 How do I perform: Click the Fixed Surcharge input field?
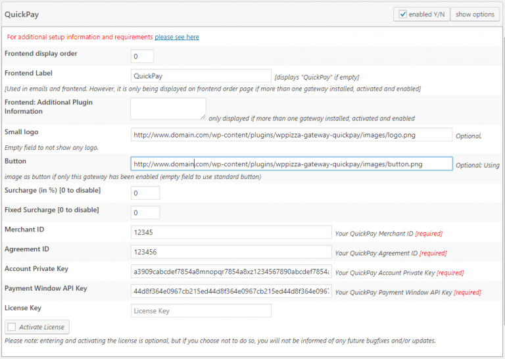(x=145, y=213)
